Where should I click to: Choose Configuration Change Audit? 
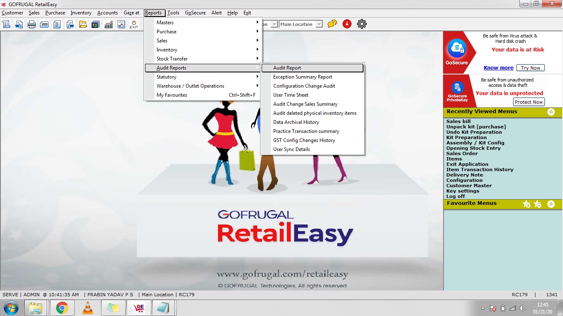[x=312, y=86]
